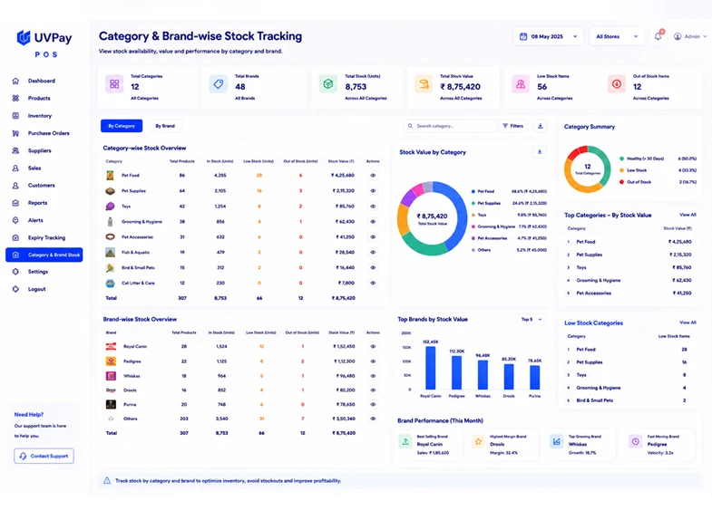This screenshot has width=712, height=510.
Task: Open Settings in the sidebar
Action: coord(38,272)
